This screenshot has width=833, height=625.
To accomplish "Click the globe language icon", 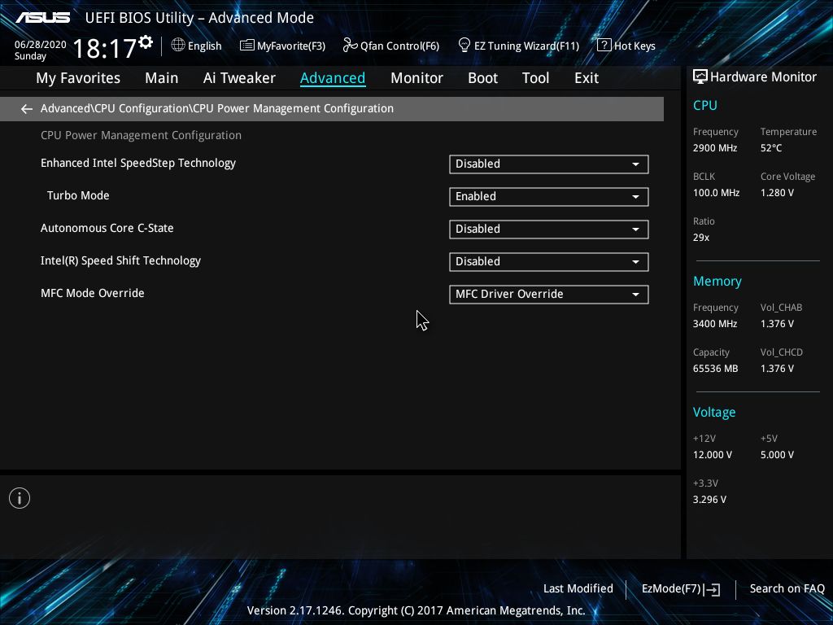I will [x=178, y=46].
